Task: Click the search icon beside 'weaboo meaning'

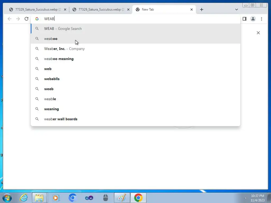Action: (37, 59)
